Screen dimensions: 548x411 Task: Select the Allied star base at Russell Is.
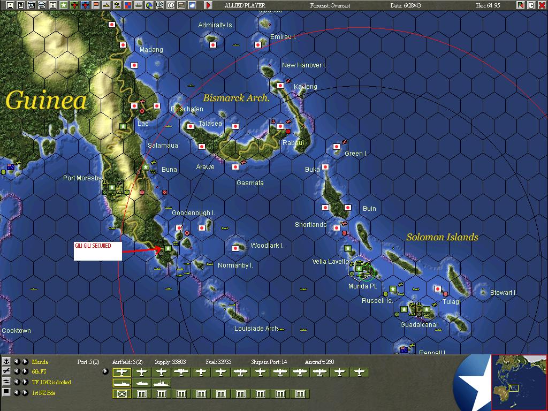pyautogui.click(x=393, y=288)
